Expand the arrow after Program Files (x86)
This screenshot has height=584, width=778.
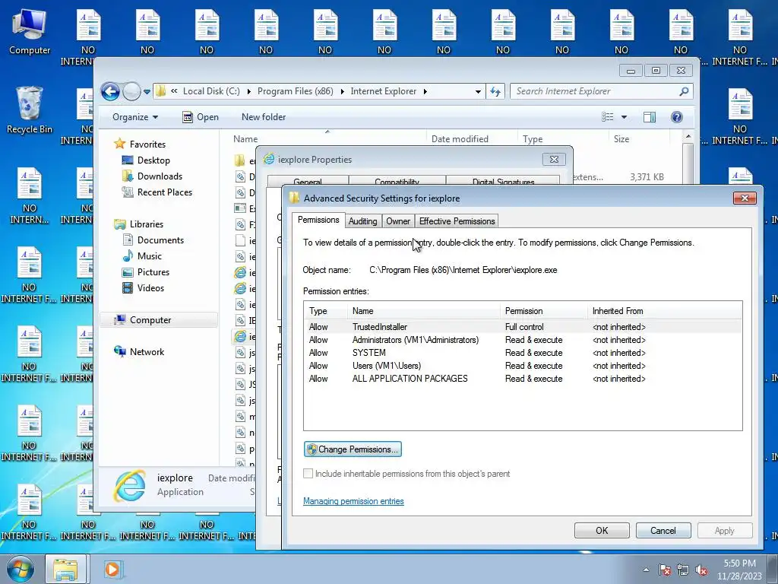coord(342,91)
